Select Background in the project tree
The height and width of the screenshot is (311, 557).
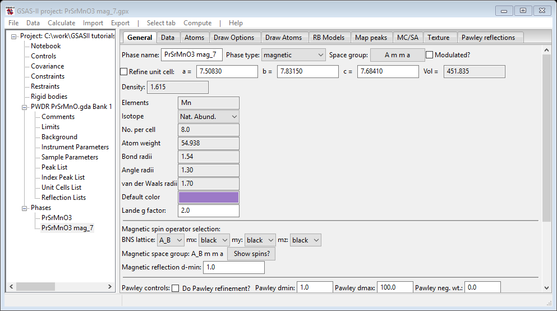point(59,137)
